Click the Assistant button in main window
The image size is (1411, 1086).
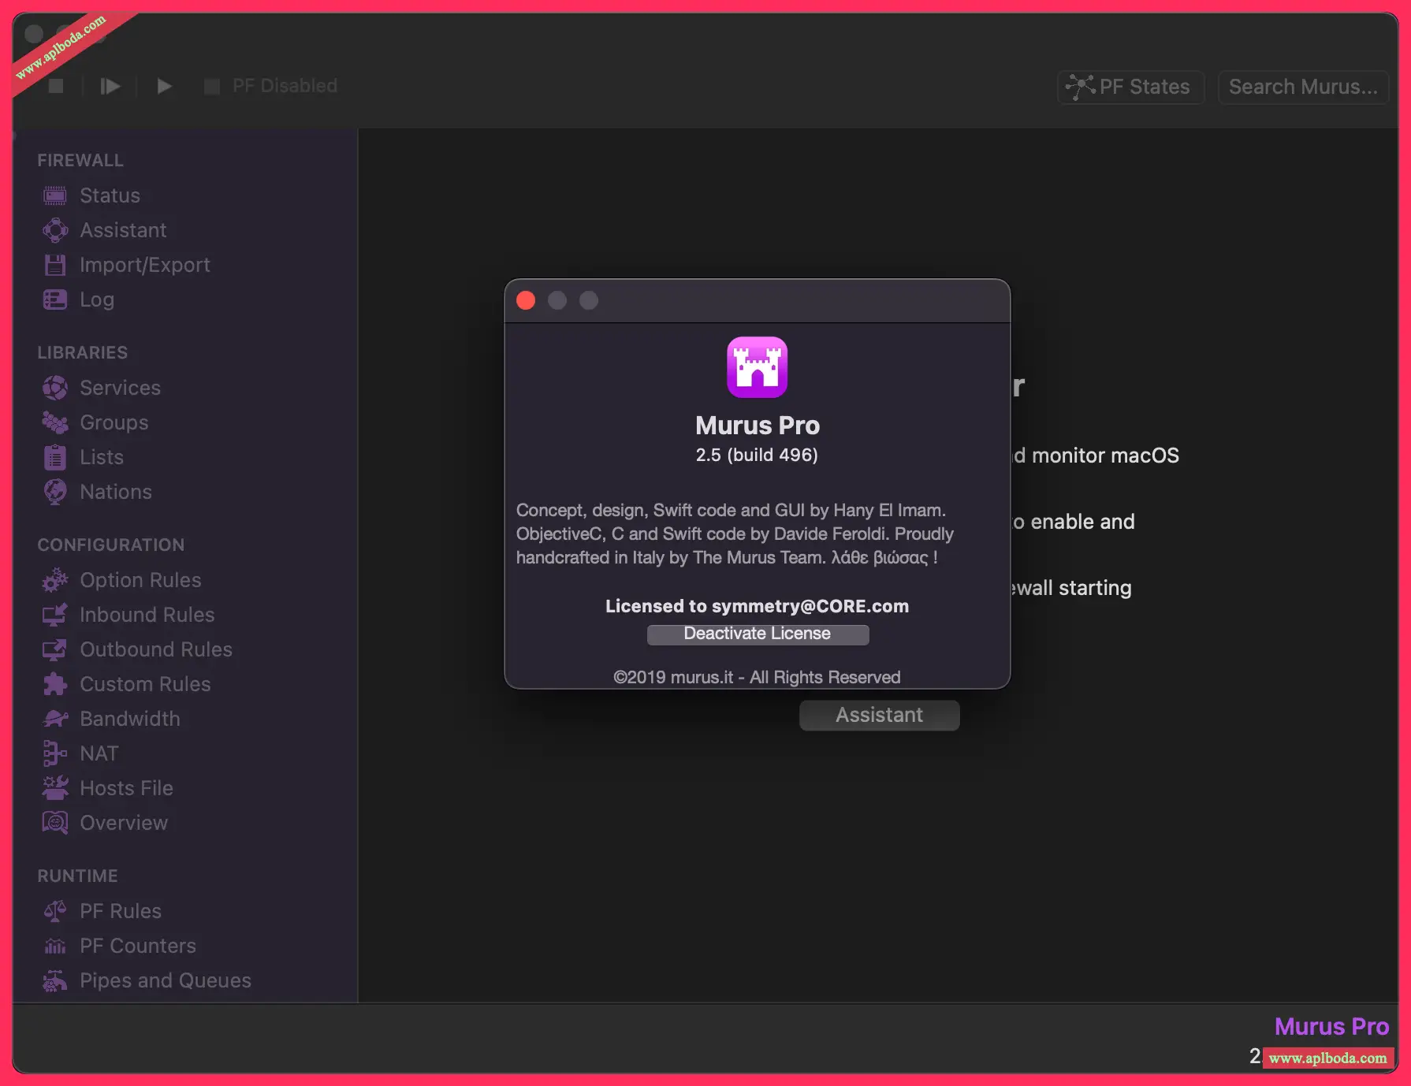(x=879, y=715)
